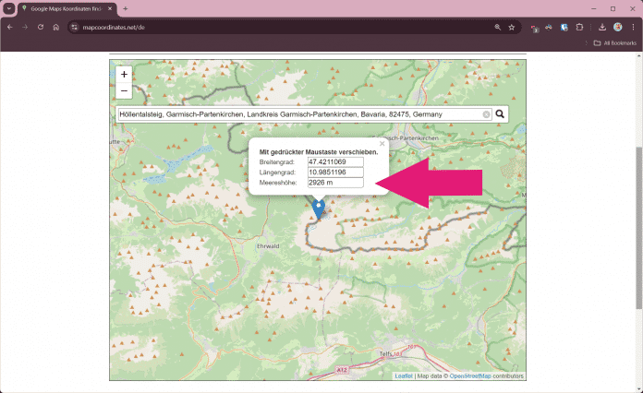Open browser Downloads icon
This screenshot has width=643, height=393.
602,27
